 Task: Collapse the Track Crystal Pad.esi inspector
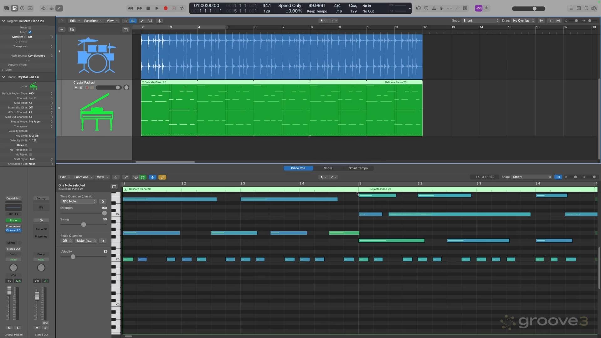(x=3, y=77)
